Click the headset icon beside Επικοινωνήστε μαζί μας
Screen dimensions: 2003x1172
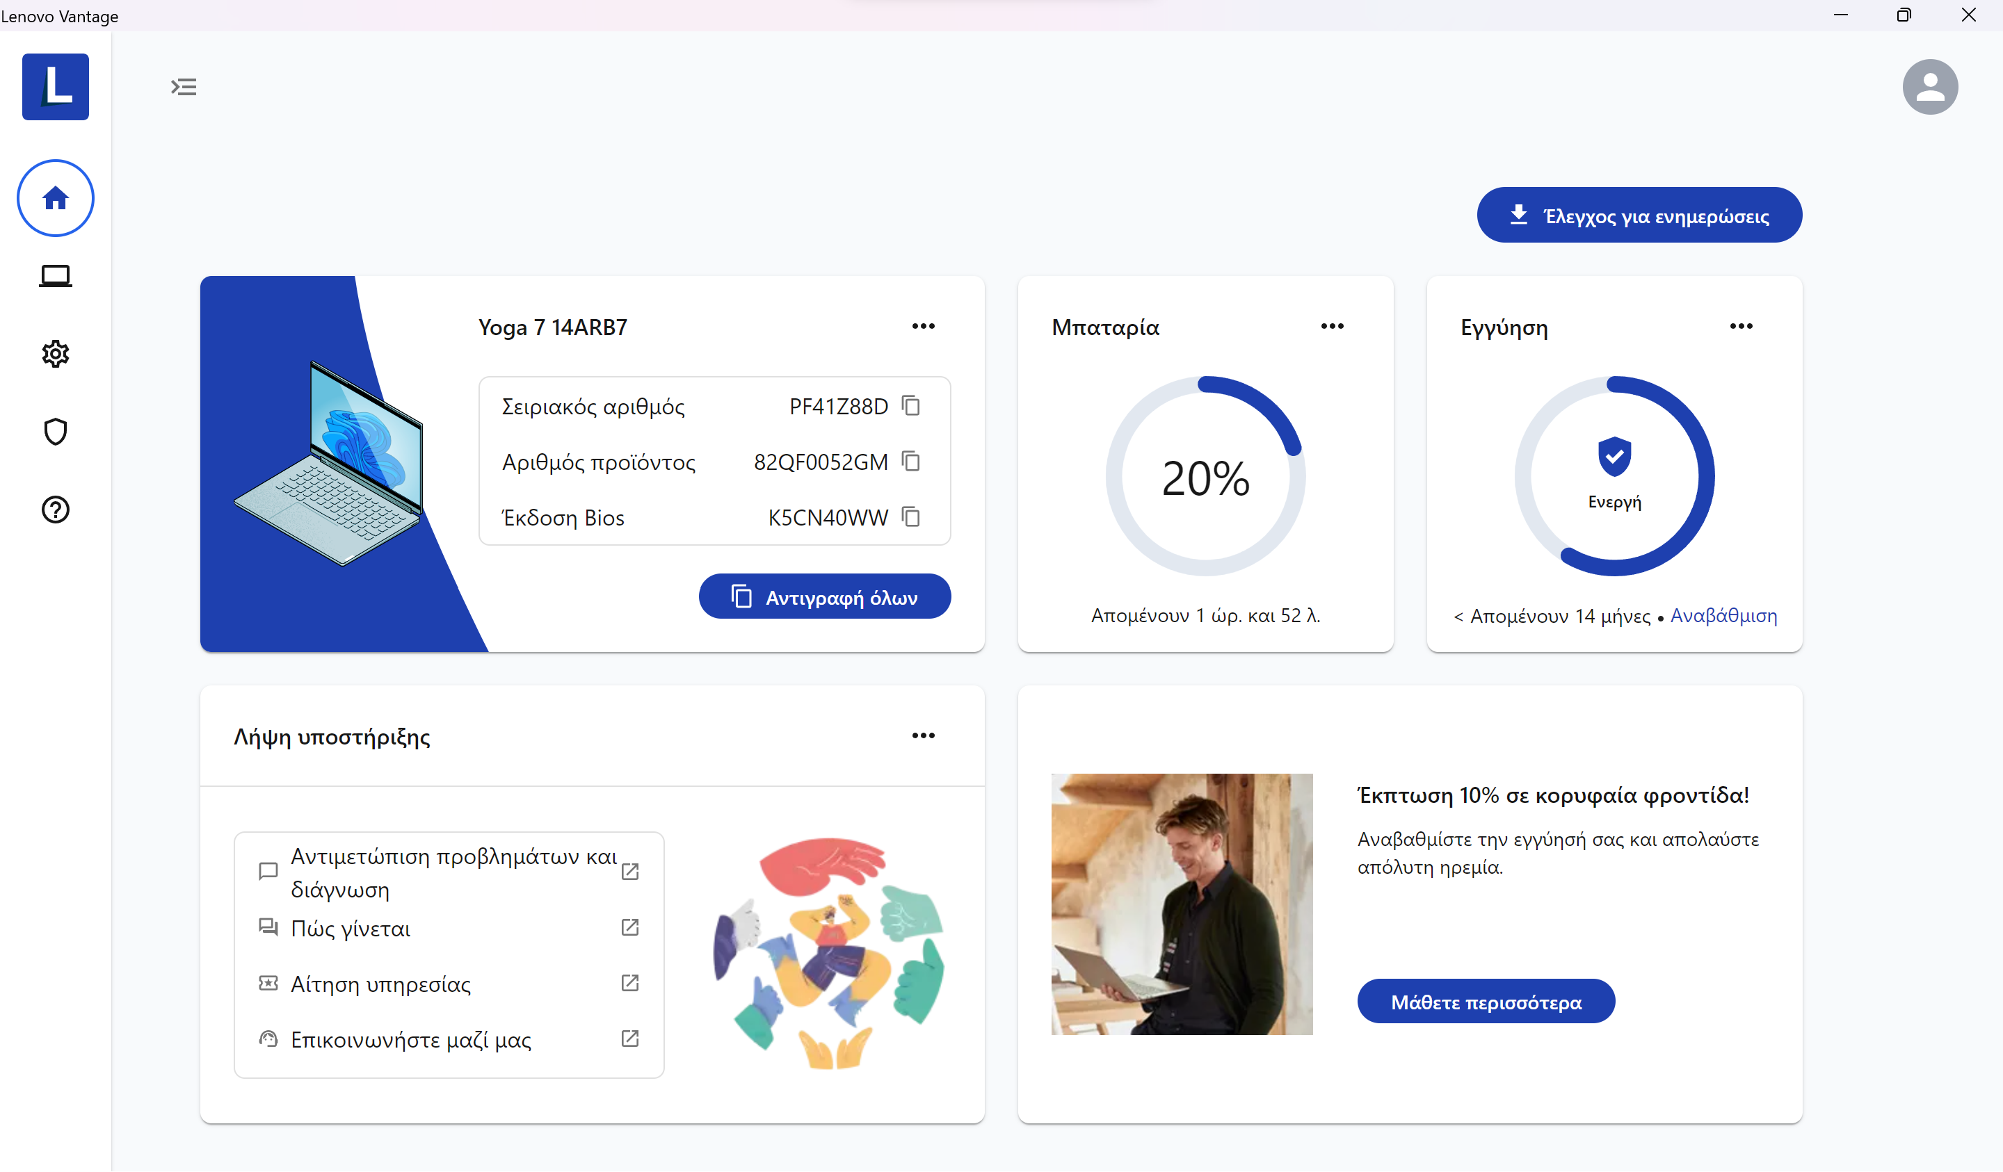tap(268, 1039)
